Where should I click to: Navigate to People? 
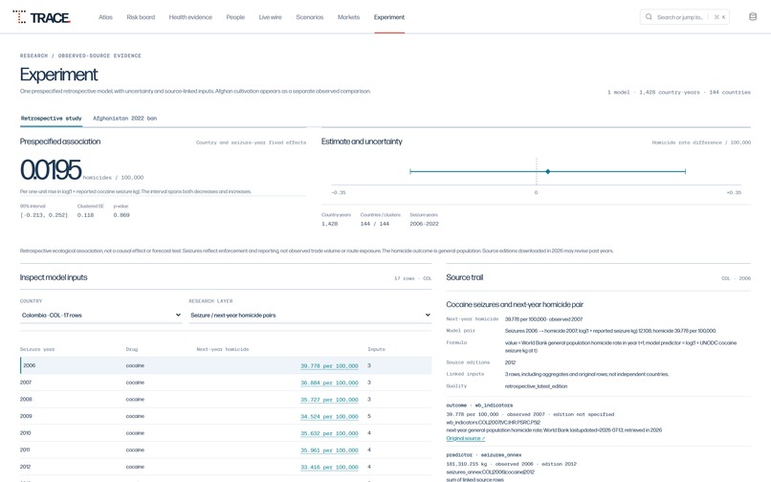[x=235, y=17]
